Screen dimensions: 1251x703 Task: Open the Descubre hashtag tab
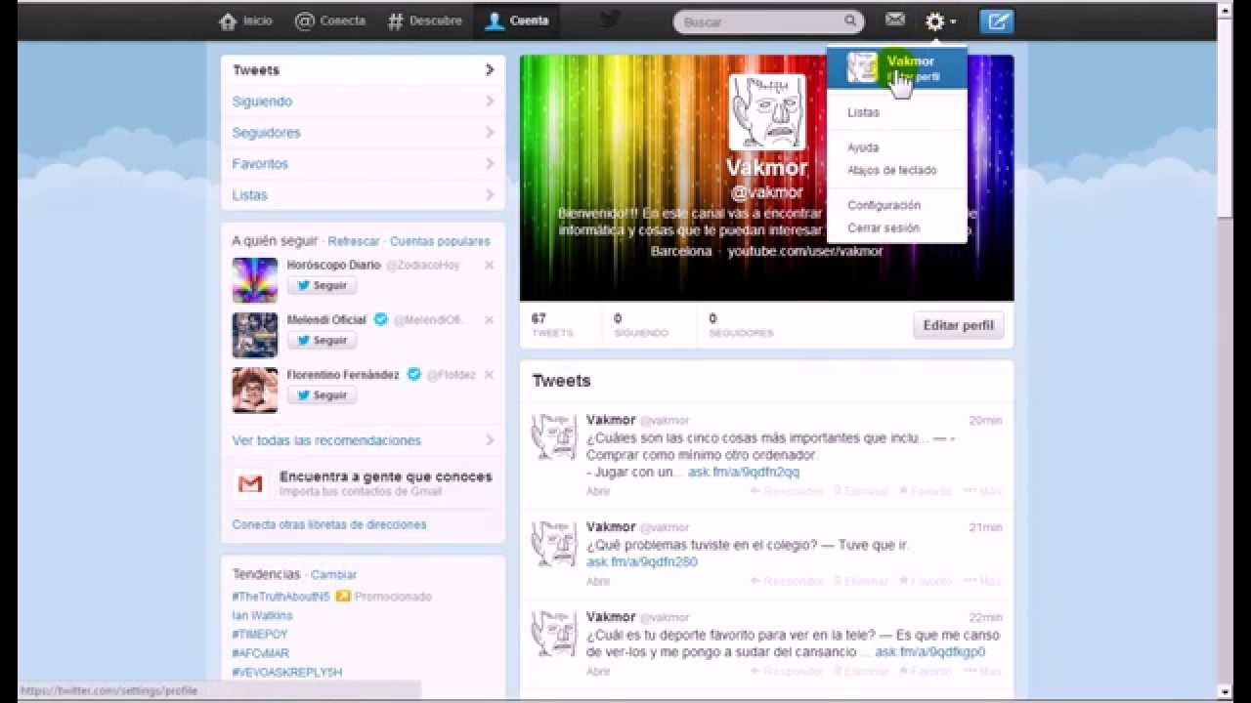(x=424, y=21)
